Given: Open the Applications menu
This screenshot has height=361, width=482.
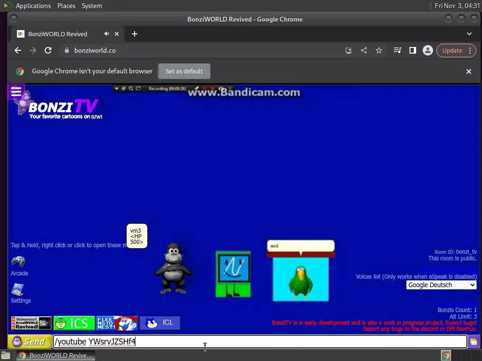Looking at the screenshot, I should click(33, 6).
